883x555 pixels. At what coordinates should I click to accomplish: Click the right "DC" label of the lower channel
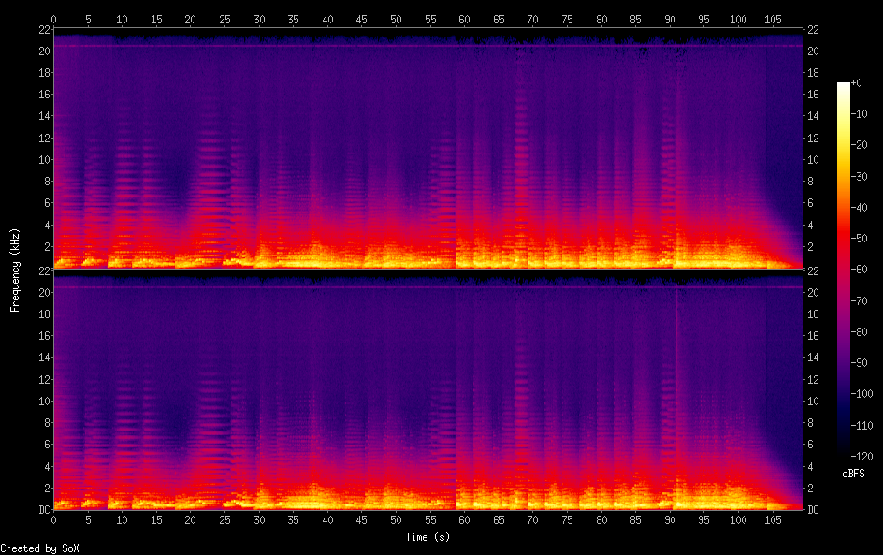[814, 510]
